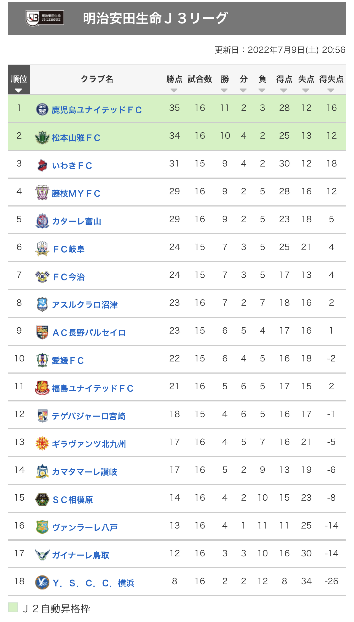Sort standings by 得失点 arrow
Viewport: 354px width, 622px height.
(x=331, y=90)
